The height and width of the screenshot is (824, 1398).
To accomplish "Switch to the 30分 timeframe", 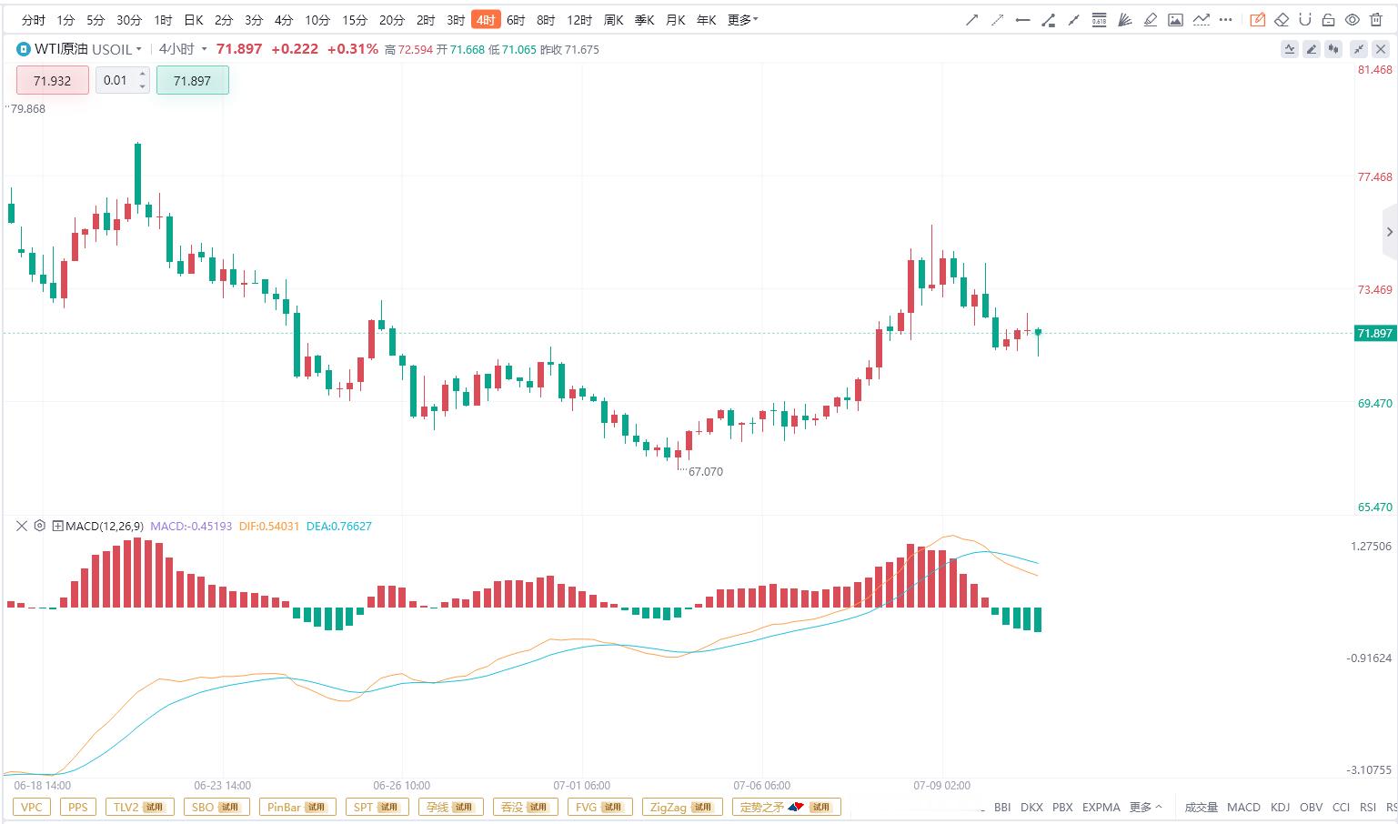I will pos(129,20).
